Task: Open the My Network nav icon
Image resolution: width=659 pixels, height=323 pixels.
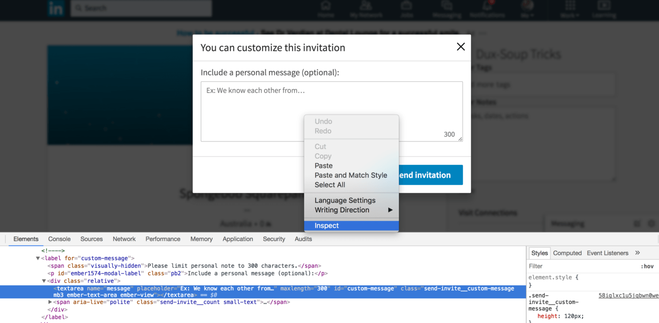Action: pos(366,9)
